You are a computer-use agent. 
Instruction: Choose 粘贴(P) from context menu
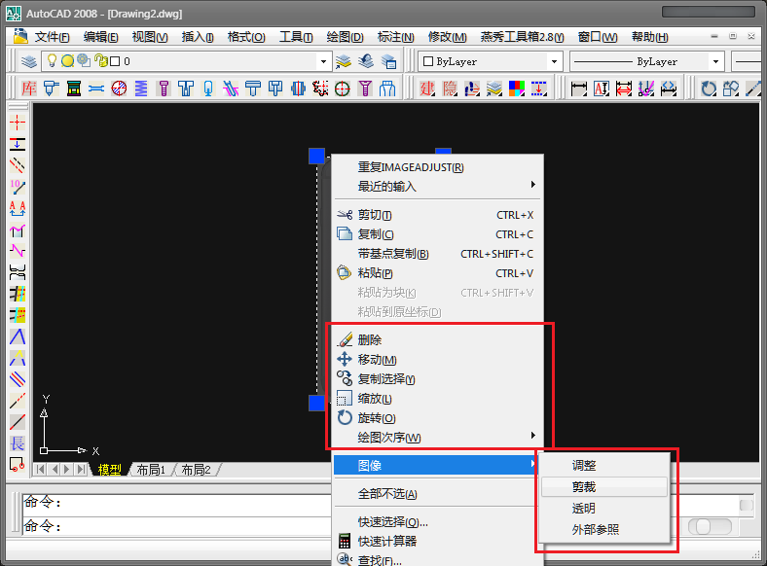[x=438, y=273]
